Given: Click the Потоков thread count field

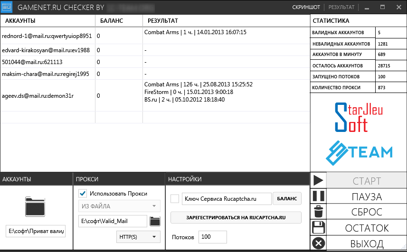Looking at the screenshot, I should pyautogui.click(x=212, y=237).
